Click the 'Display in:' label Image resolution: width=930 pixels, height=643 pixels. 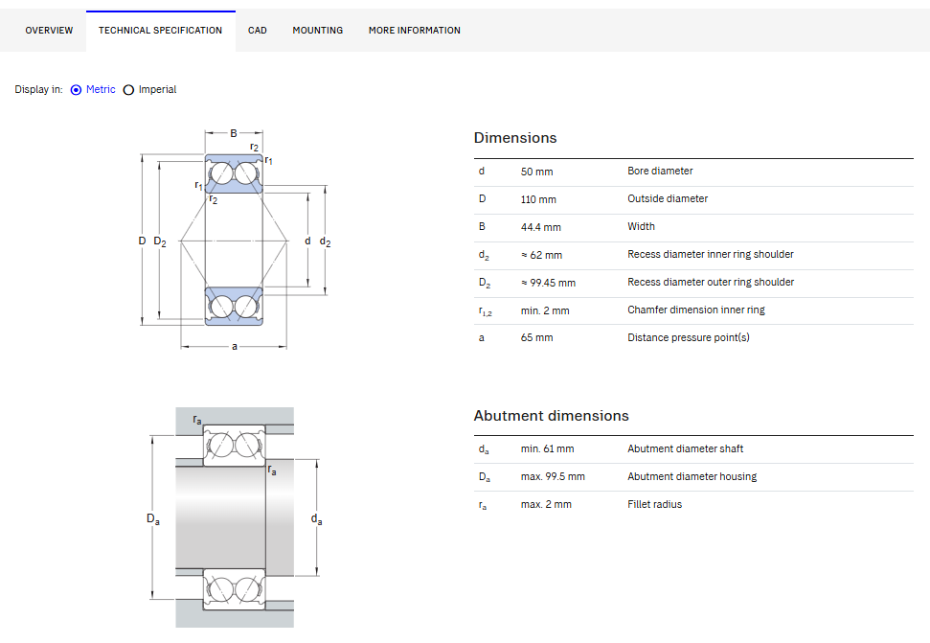click(x=38, y=89)
